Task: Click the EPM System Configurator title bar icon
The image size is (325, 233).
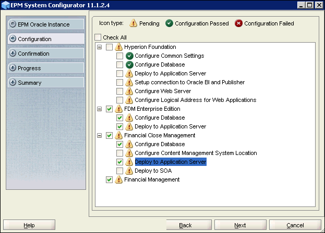Action: coord(5,5)
